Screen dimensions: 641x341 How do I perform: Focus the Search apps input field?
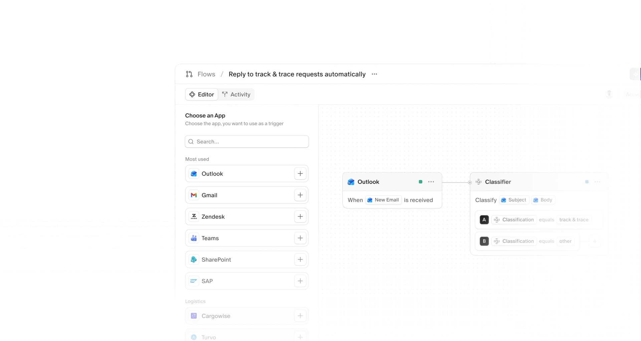247,142
